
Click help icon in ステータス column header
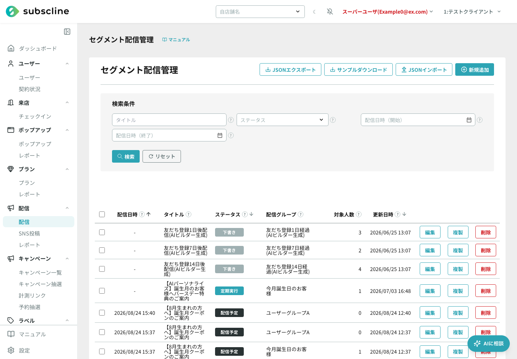[245, 214]
